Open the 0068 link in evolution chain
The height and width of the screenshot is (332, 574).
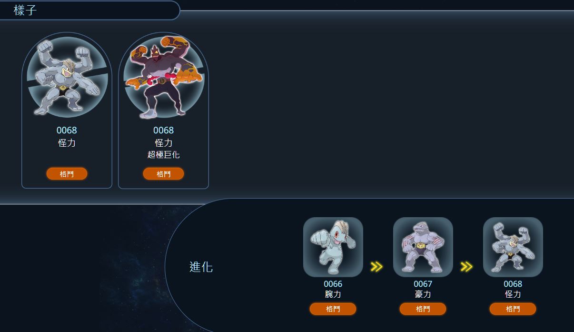[x=513, y=284]
